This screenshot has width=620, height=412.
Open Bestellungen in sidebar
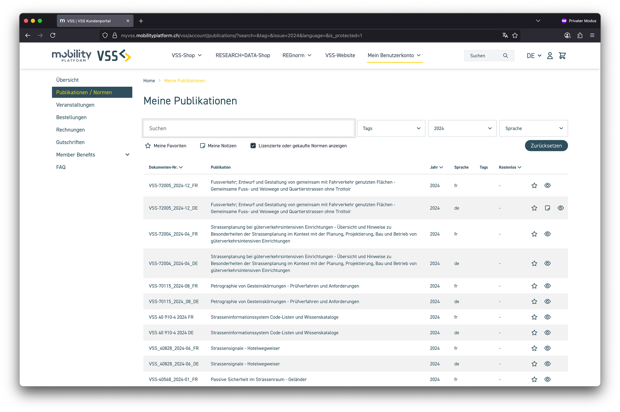pos(71,117)
